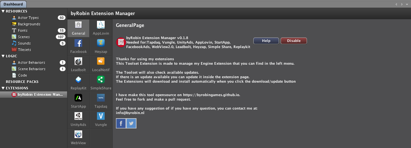Click the Disable button
Viewport: 411px width, 148px height.
tap(294, 41)
